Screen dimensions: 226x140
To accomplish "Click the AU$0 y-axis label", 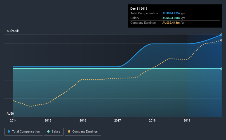I will [x=10, y=114].
